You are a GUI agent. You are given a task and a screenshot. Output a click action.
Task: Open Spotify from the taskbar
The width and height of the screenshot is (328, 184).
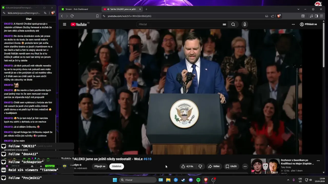(198, 180)
